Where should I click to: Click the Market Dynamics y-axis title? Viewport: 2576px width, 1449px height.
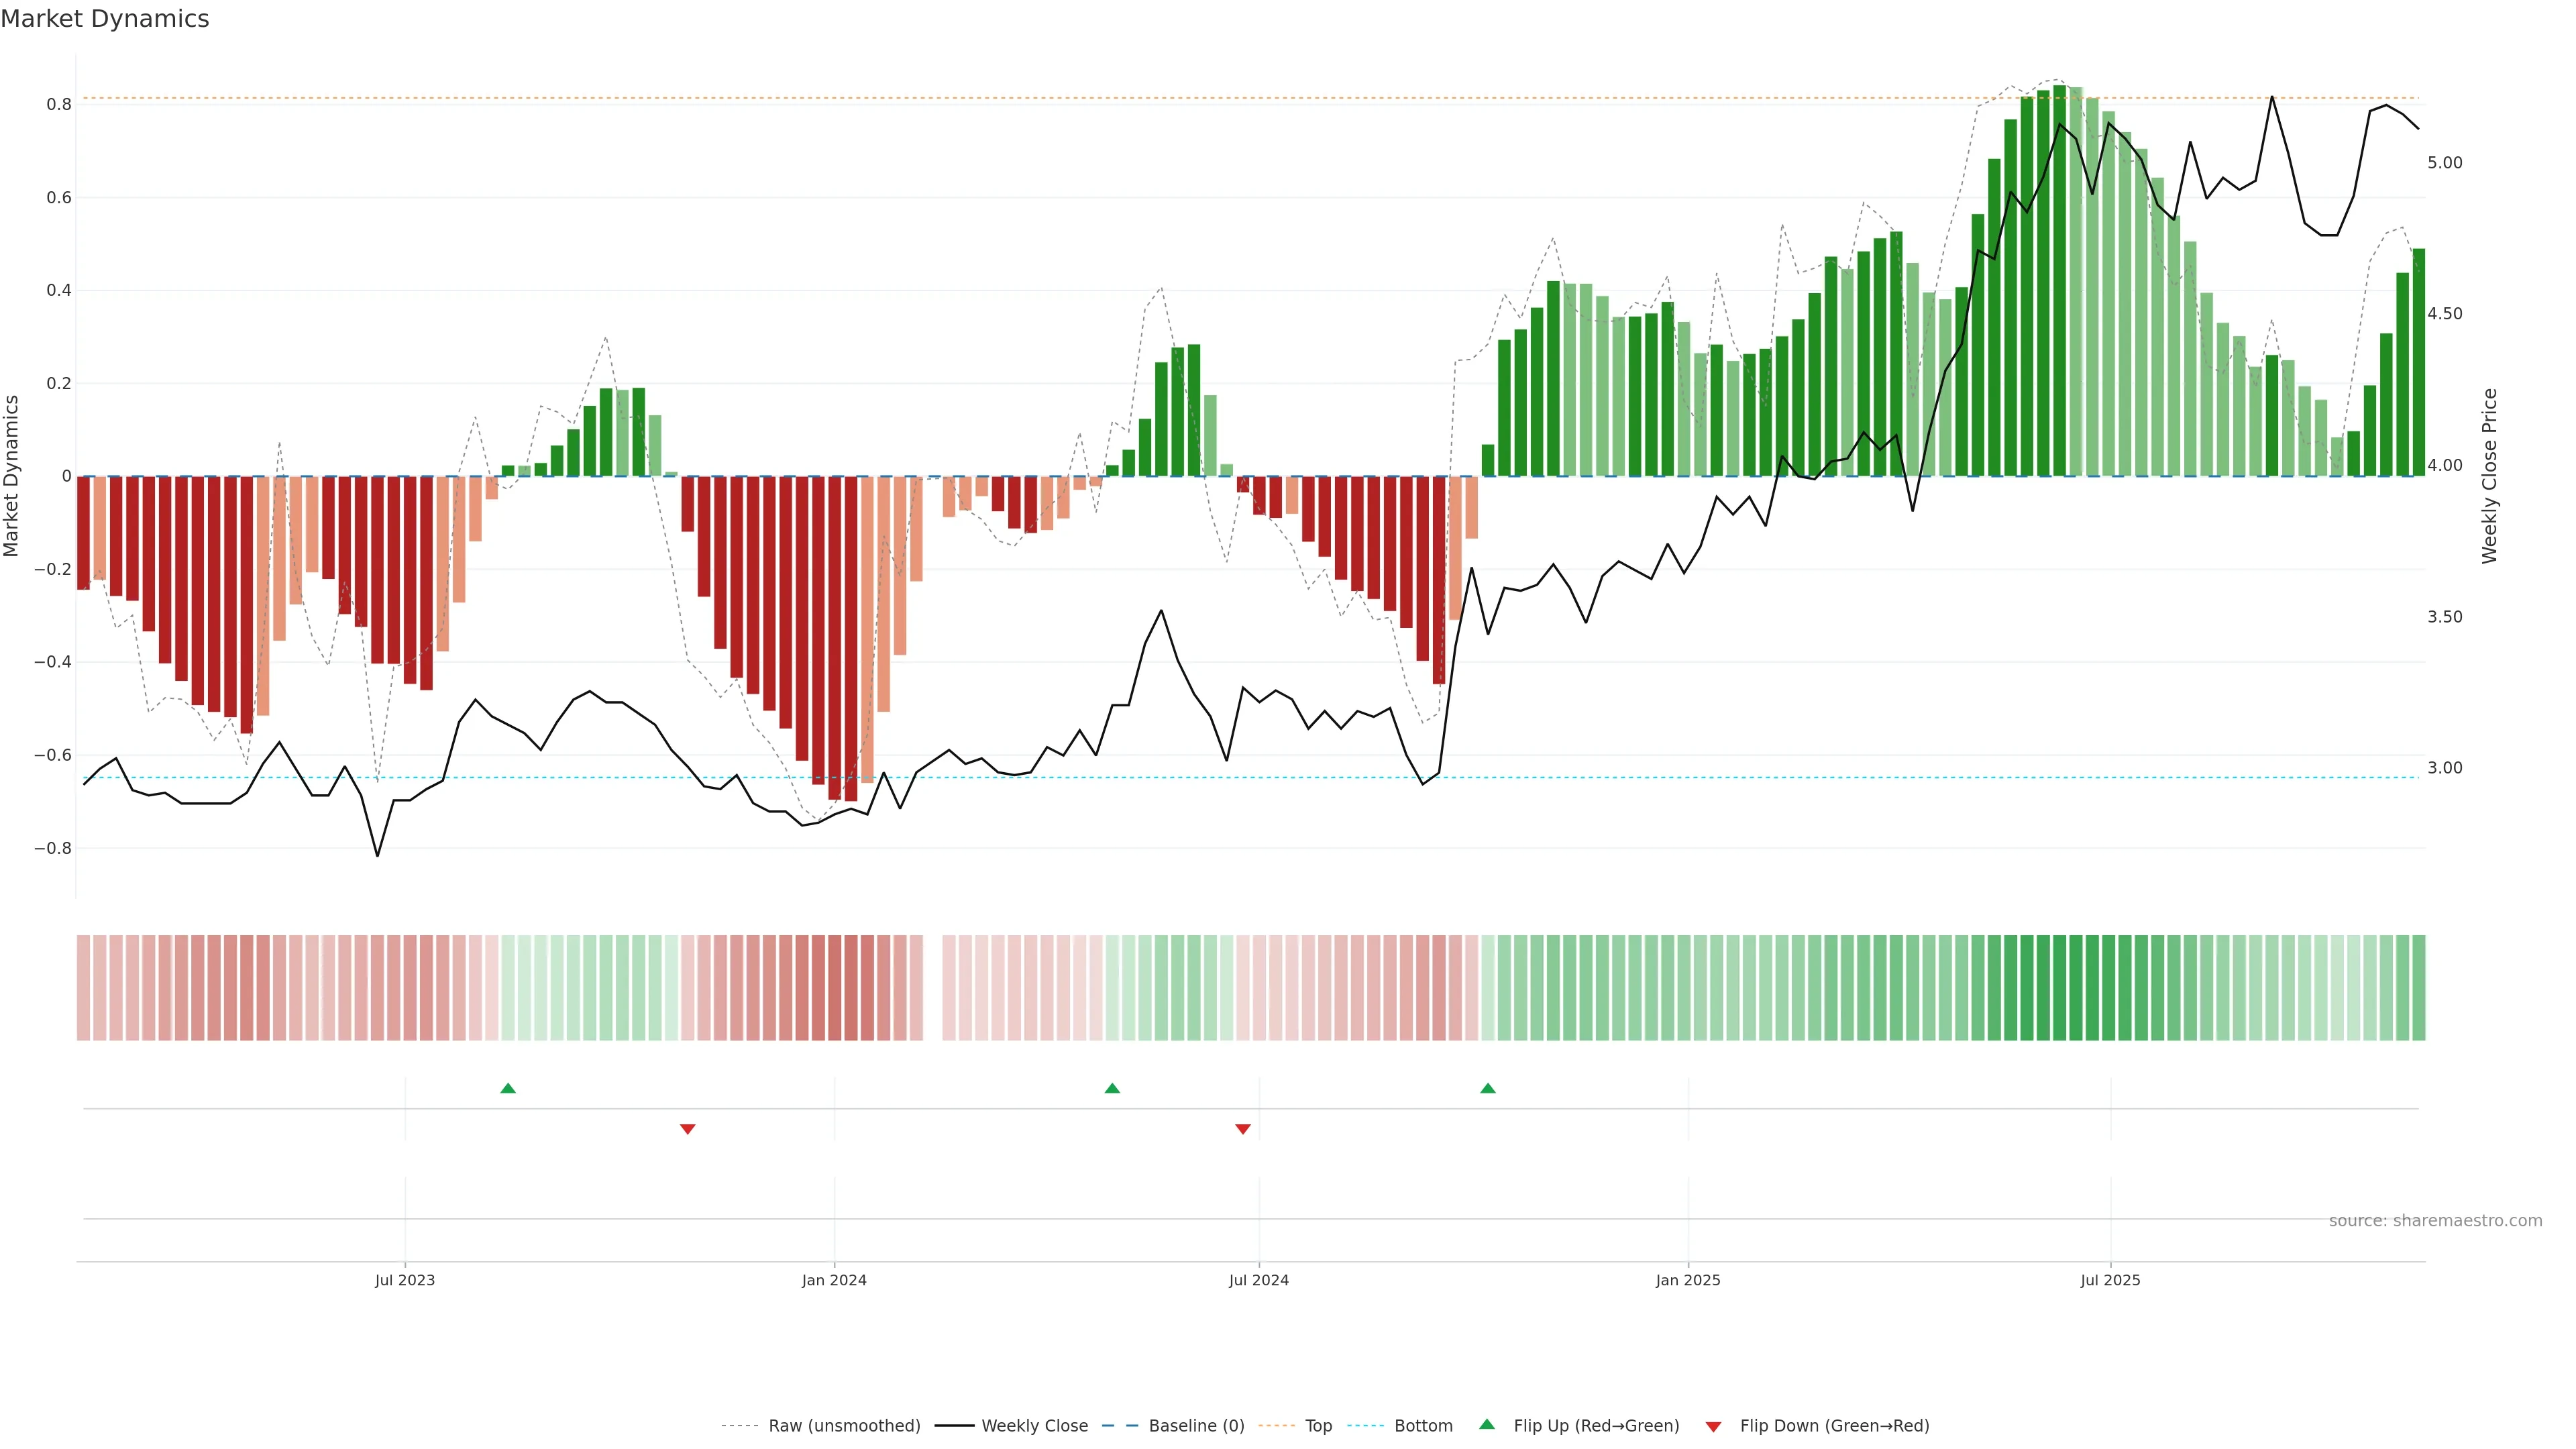coord(12,476)
